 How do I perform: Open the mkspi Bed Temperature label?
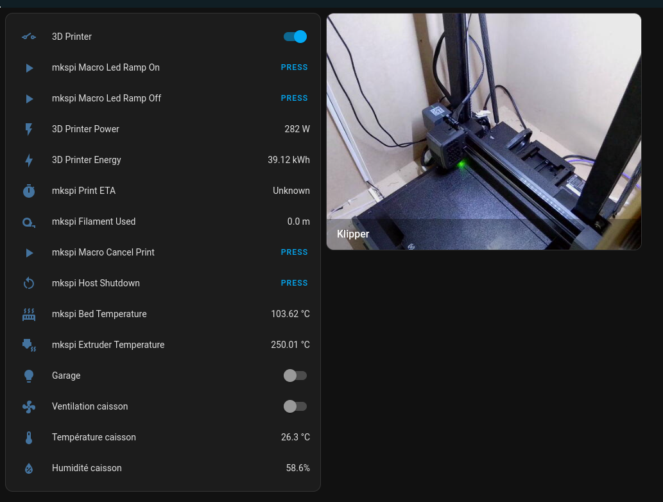[99, 314]
